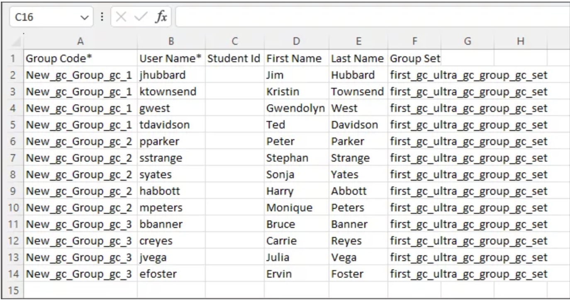570x300 pixels.
Task: Select row 10 header
Action: pos(12,208)
